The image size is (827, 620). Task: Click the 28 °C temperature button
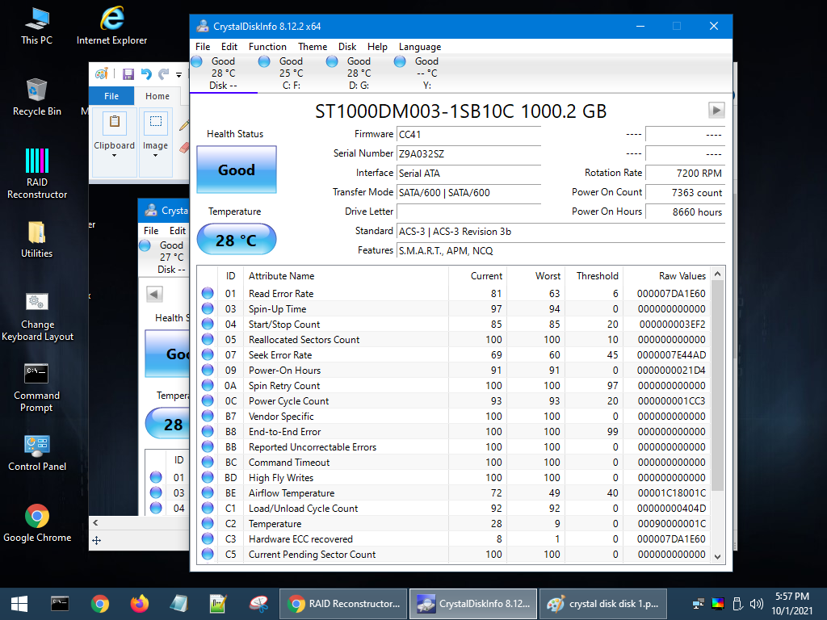click(236, 240)
